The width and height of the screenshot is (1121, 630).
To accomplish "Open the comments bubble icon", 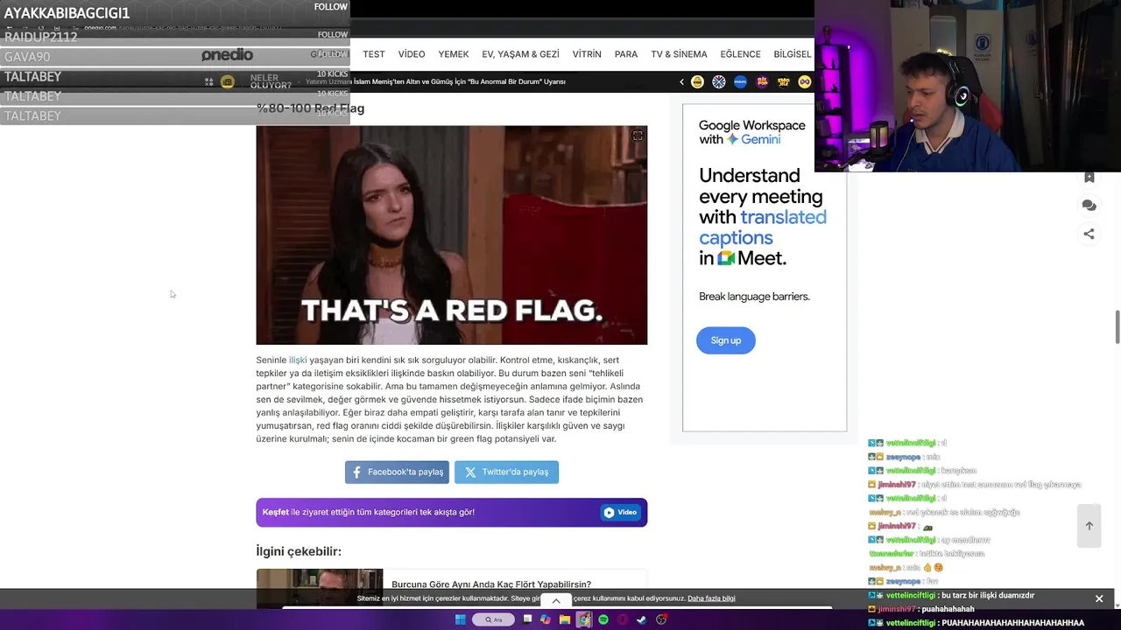I will [1089, 205].
